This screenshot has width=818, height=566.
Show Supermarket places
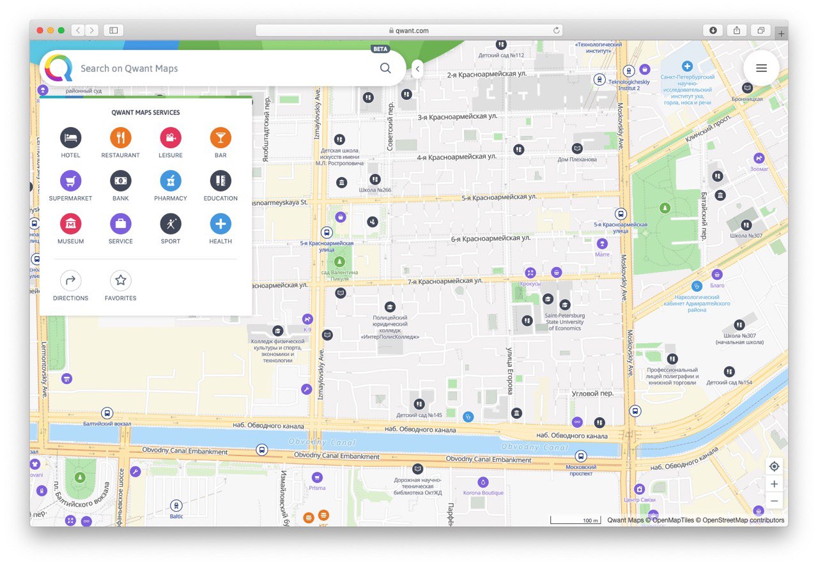[x=70, y=181]
